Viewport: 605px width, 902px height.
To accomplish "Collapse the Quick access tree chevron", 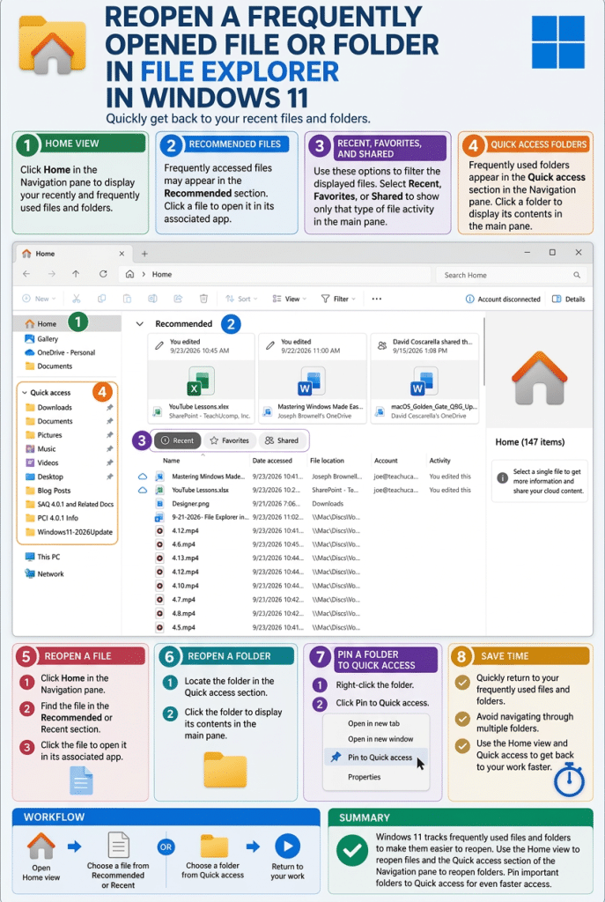I will coord(24,393).
